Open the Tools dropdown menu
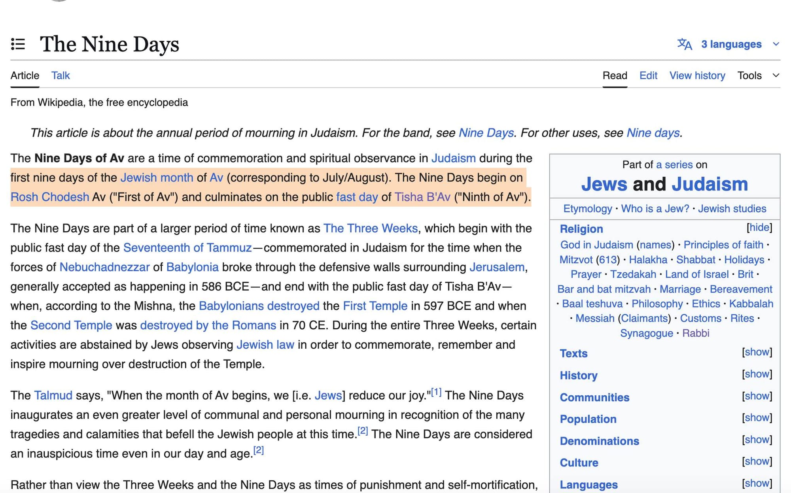Viewport: 791px width, 493px height. [757, 76]
